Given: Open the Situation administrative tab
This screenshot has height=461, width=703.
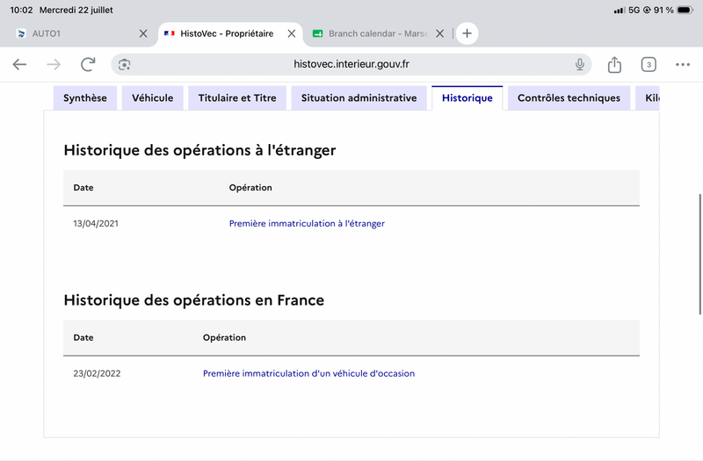Looking at the screenshot, I should click(359, 98).
